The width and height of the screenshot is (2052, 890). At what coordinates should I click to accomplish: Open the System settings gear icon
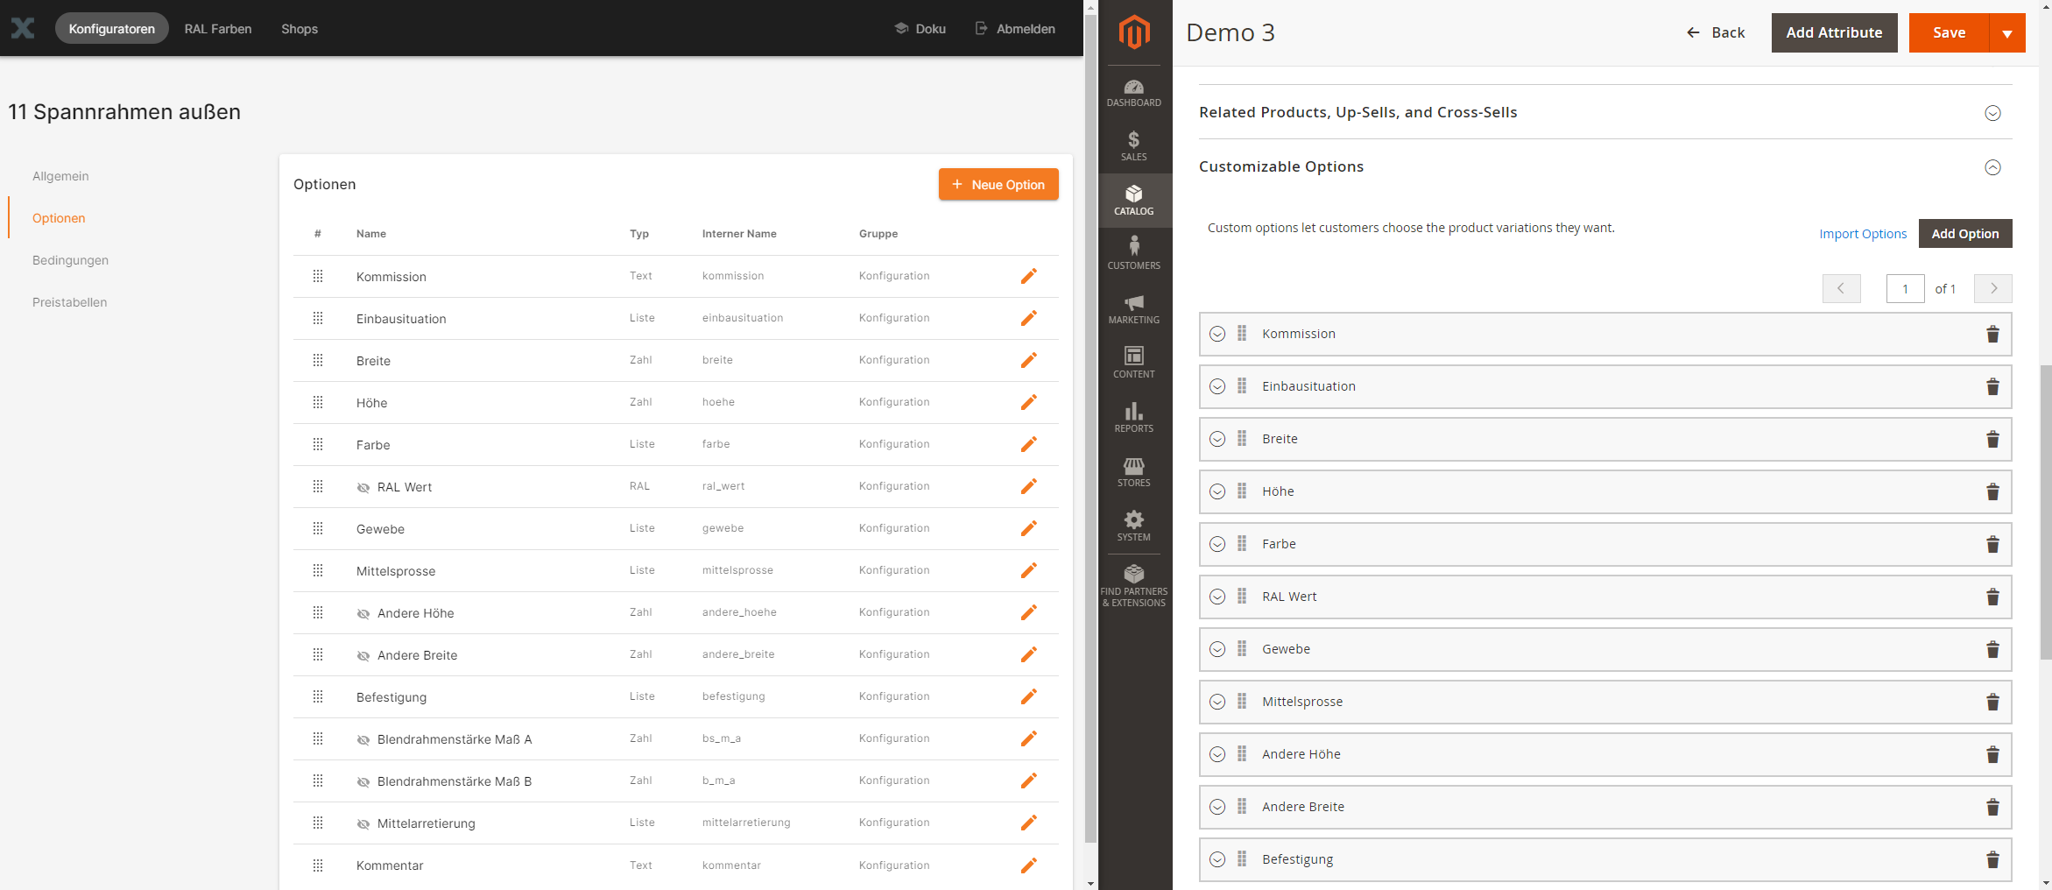1133,524
